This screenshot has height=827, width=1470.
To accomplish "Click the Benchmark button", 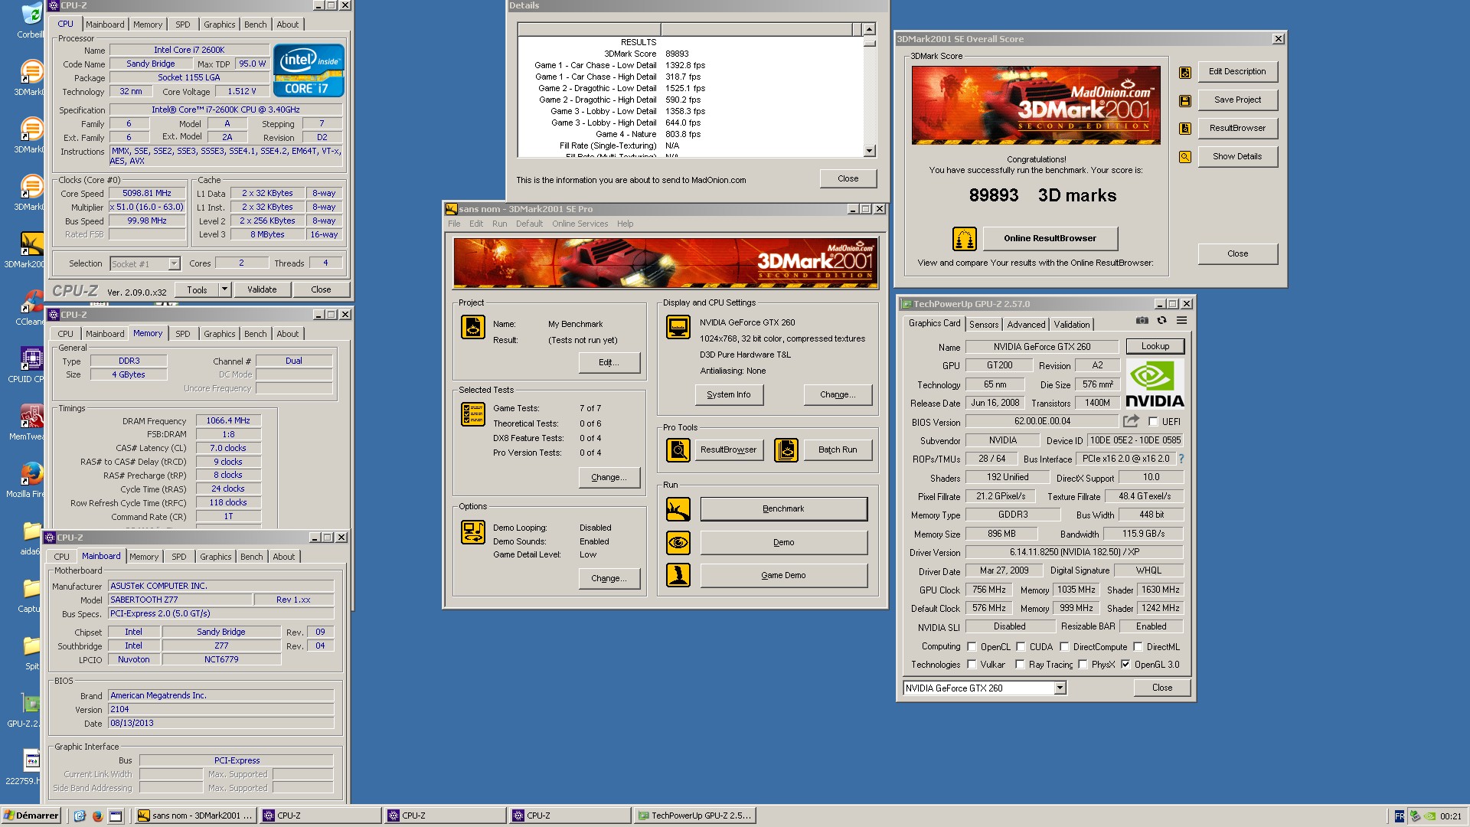I will 783,509.
